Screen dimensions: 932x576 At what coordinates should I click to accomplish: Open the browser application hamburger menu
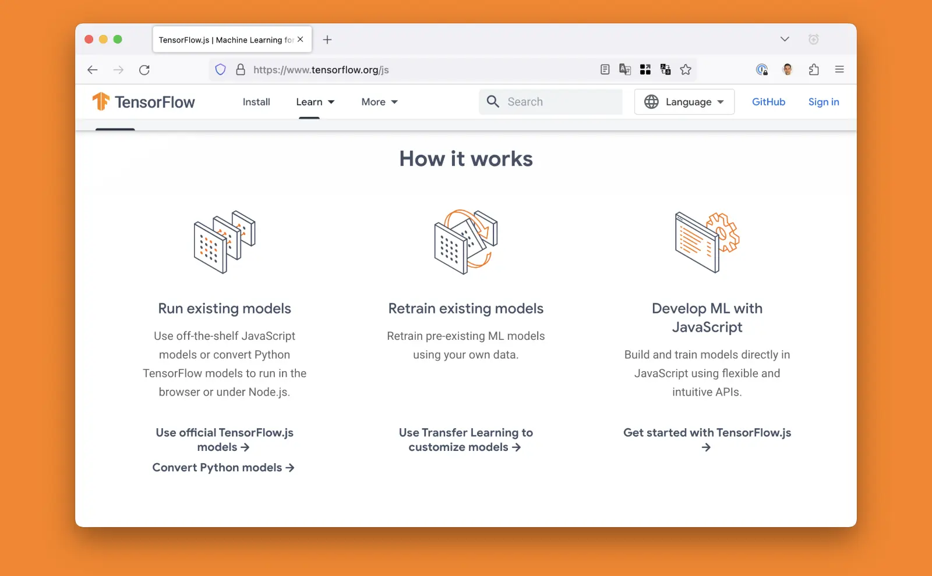coord(839,69)
